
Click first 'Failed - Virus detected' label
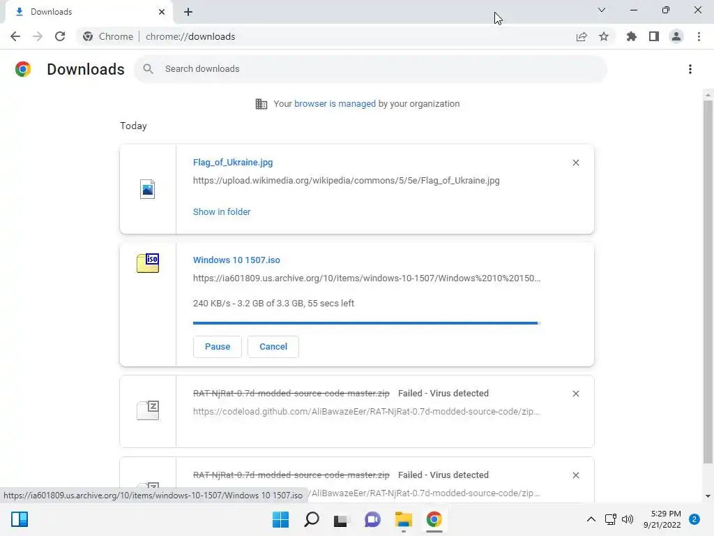tap(443, 394)
